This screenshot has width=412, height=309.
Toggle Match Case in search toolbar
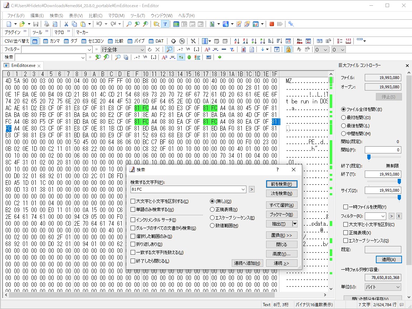coord(164,57)
